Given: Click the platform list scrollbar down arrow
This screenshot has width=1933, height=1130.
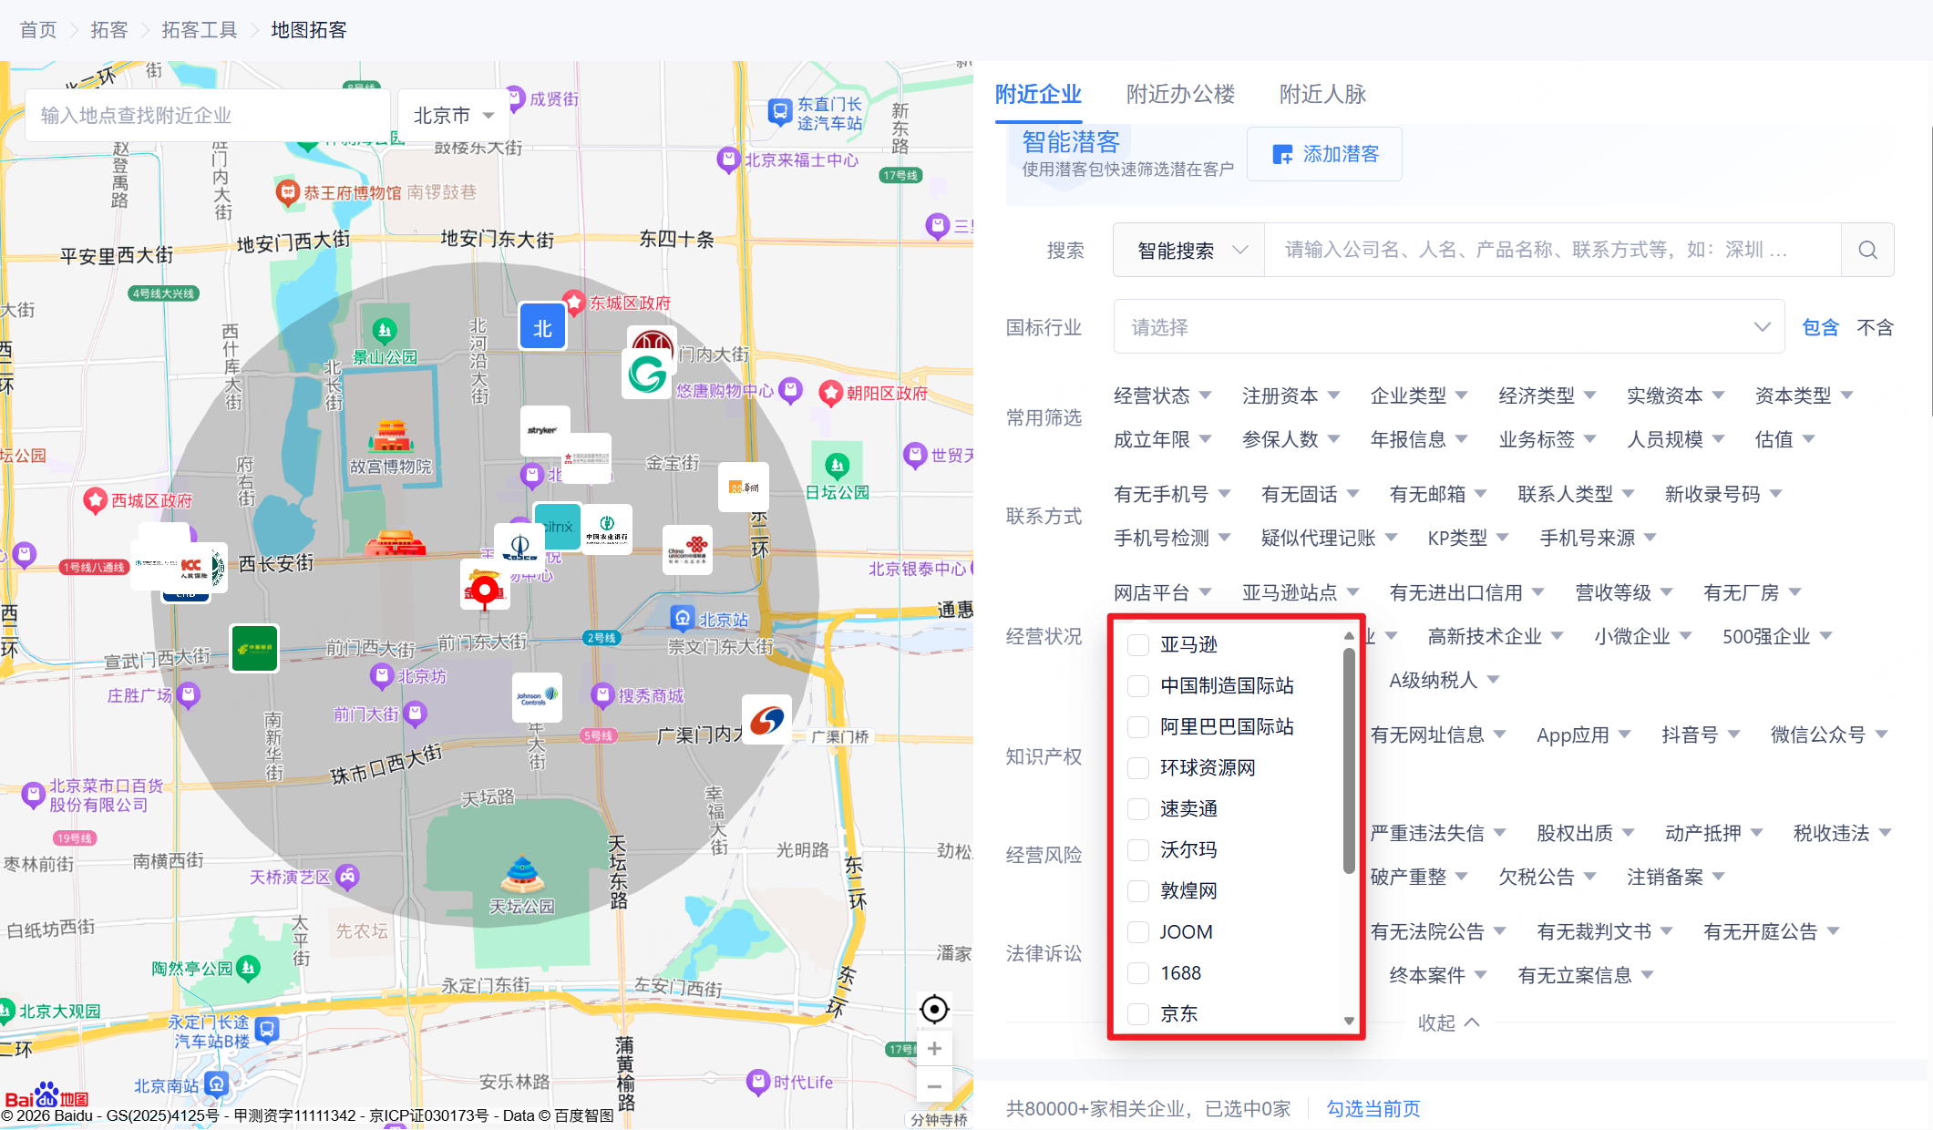Looking at the screenshot, I should click(1349, 1021).
